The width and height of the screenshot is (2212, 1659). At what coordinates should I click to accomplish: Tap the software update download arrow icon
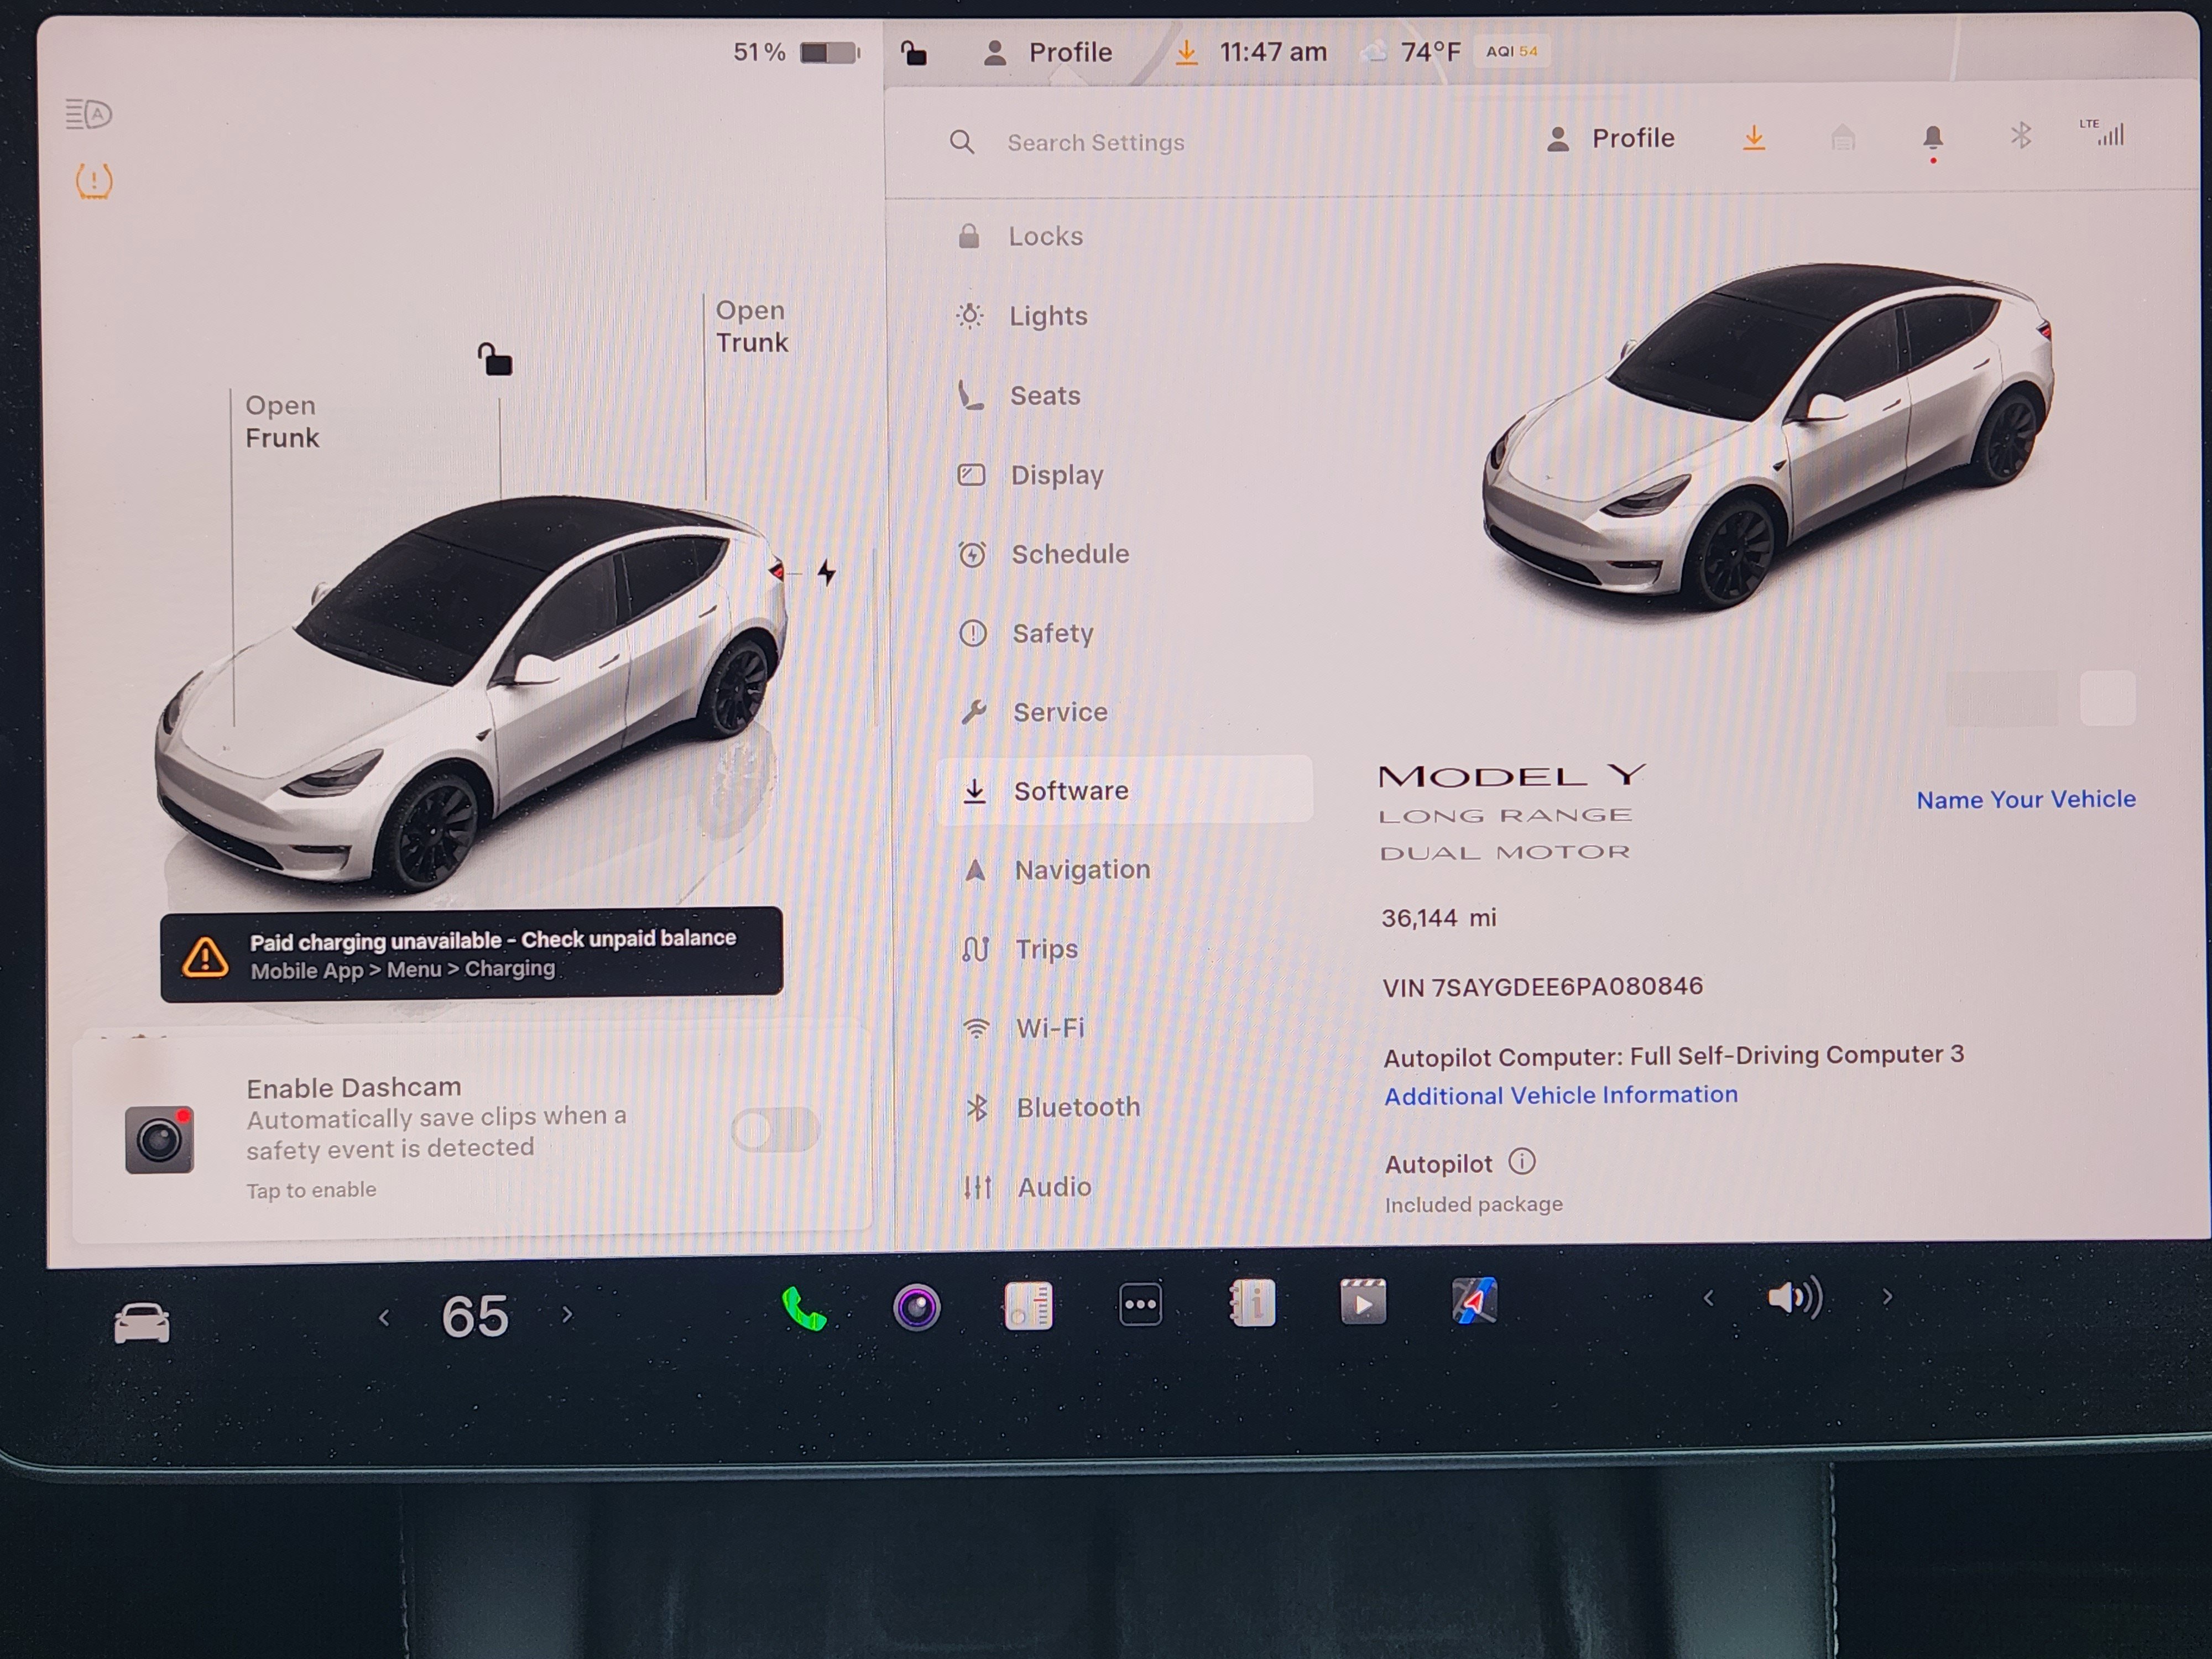point(1755,138)
